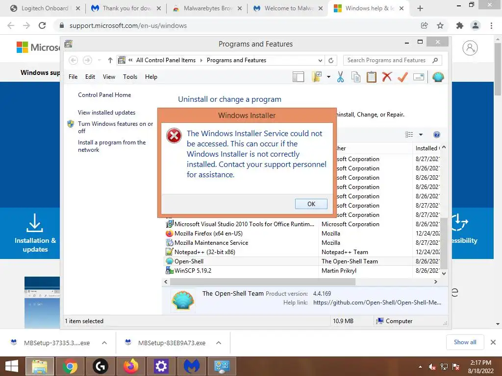This screenshot has height=376, width=502.
Task: Open the Help menu
Action: 151,77
